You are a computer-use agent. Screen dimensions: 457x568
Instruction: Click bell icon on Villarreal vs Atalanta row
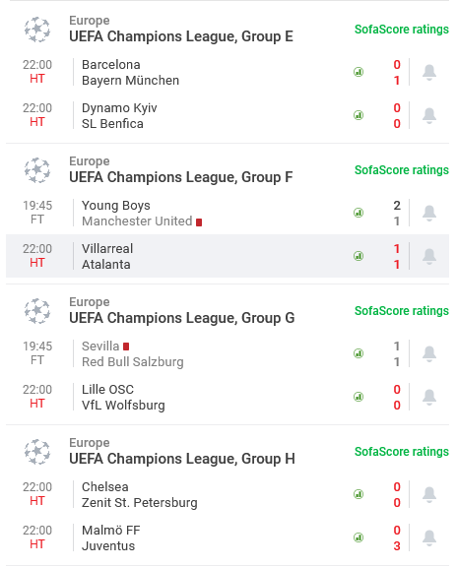coord(429,257)
